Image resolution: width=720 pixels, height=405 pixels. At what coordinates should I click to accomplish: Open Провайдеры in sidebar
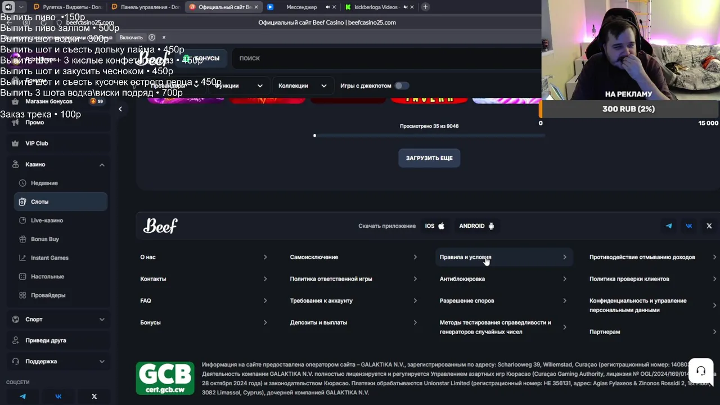pos(61,295)
